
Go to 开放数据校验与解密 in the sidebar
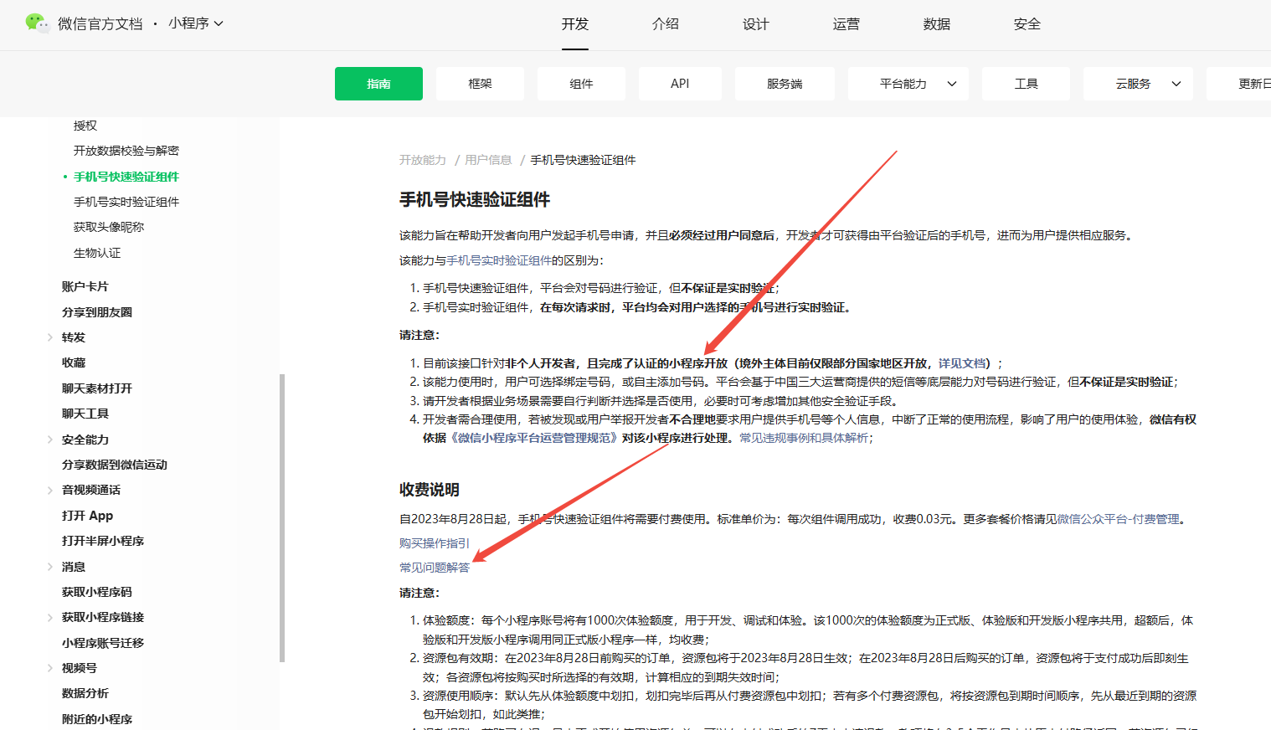(126, 151)
